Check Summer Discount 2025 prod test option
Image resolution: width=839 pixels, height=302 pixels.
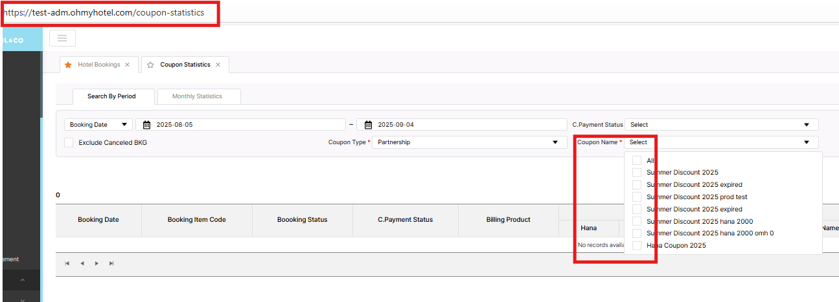pyautogui.click(x=637, y=197)
